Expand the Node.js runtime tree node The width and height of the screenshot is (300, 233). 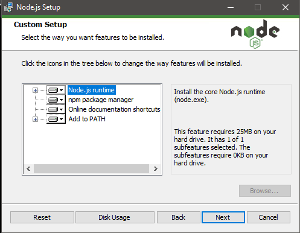click(x=35, y=90)
